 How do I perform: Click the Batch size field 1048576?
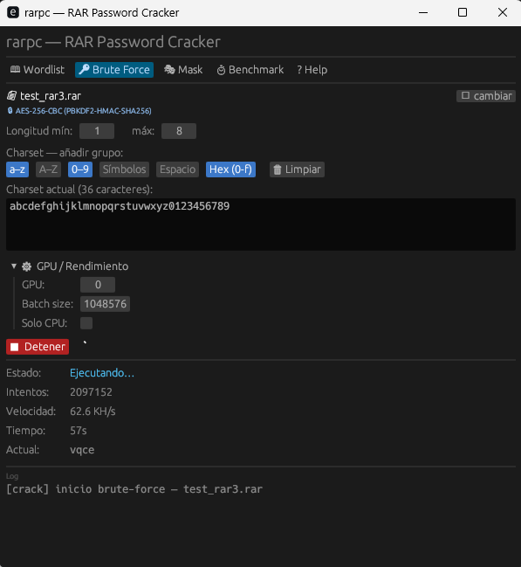(105, 304)
